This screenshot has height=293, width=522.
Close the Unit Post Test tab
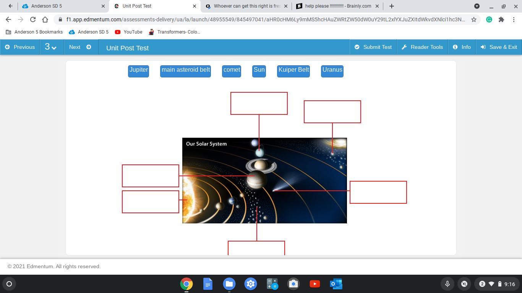coord(194,6)
